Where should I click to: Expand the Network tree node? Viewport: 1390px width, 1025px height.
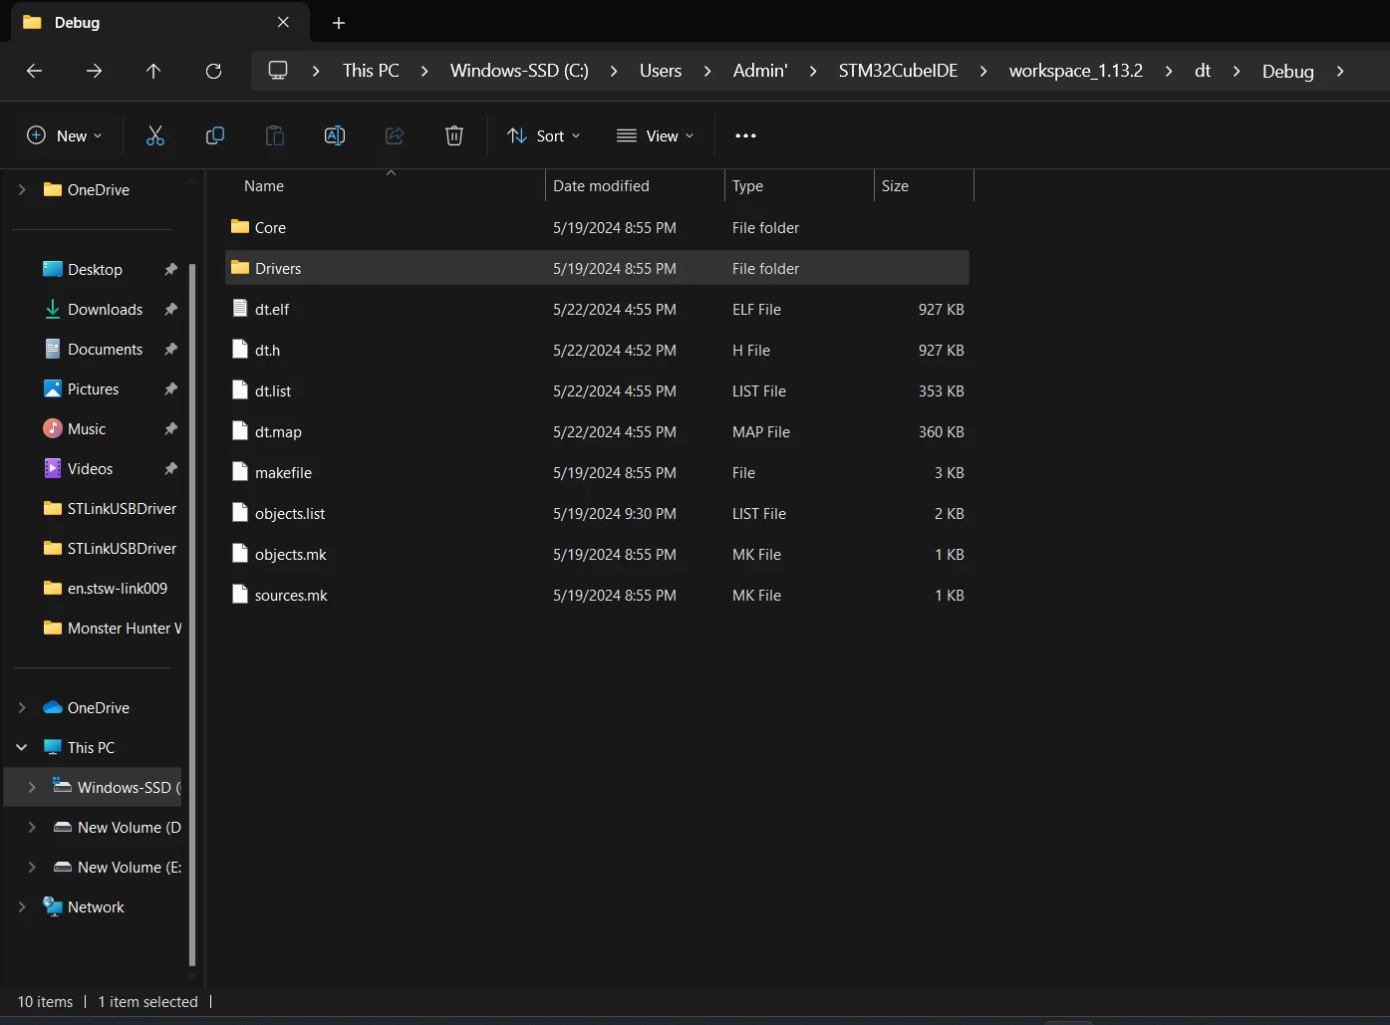(x=22, y=906)
